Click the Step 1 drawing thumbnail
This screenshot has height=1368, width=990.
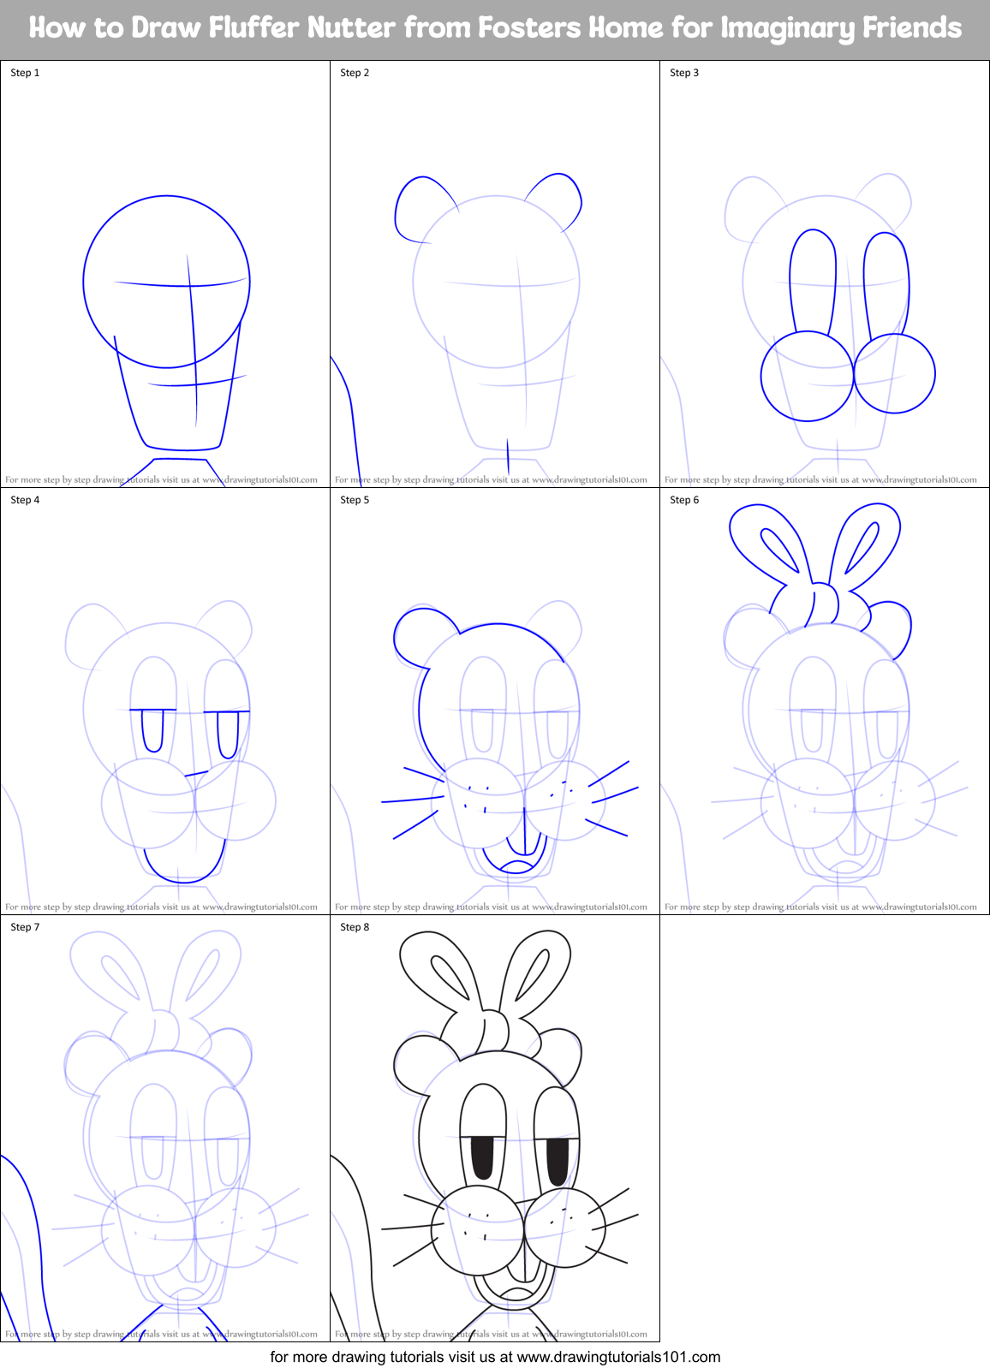tap(165, 274)
